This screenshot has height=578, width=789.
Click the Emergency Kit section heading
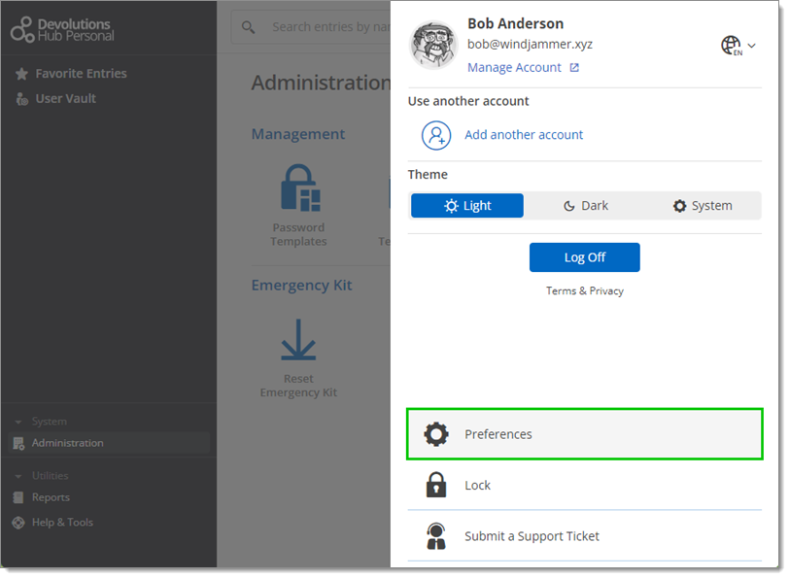click(301, 286)
